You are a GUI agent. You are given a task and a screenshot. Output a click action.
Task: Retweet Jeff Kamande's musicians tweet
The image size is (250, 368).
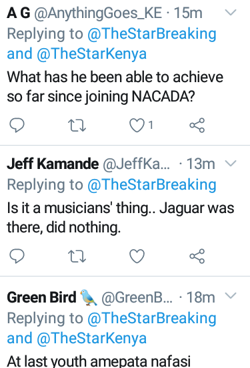point(77,256)
